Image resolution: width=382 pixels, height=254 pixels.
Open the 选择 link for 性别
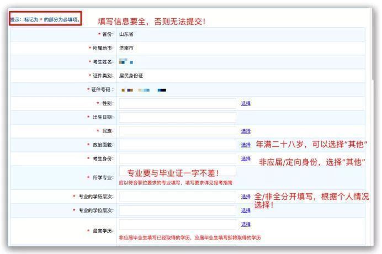[x=246, y=104]
